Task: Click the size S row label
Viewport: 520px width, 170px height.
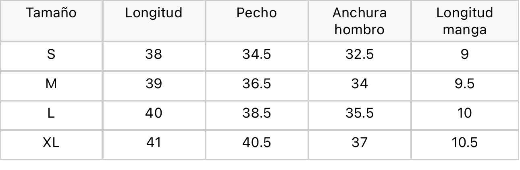Action: point(51,54)
